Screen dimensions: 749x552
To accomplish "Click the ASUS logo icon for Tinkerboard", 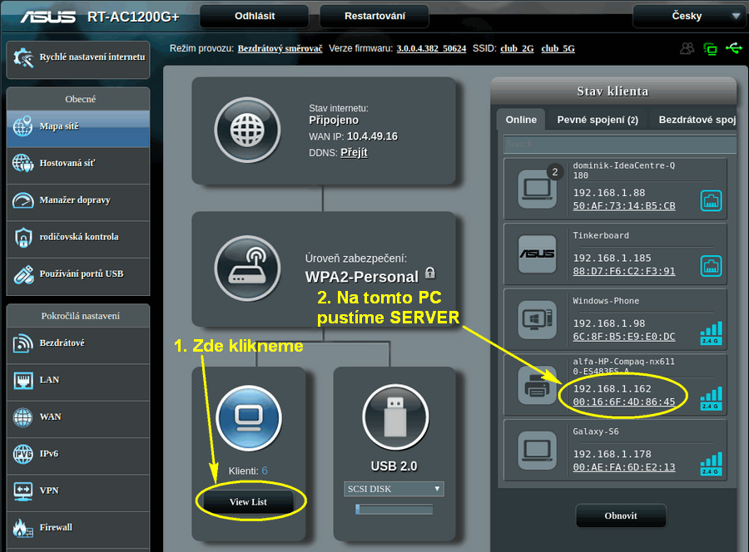I will [x=537, y=253].
